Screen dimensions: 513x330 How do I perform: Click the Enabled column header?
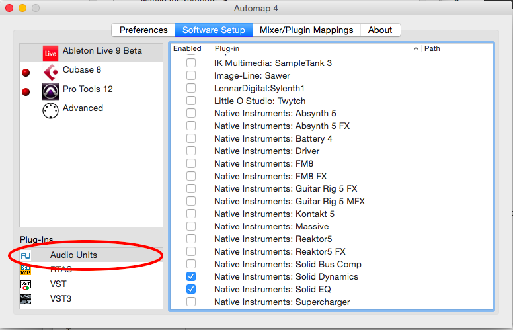point(191,48)
